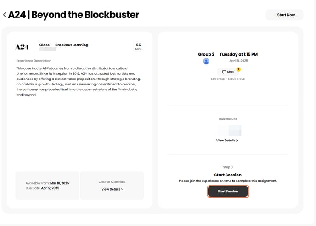The height and width of the screenshot is (226, 316).
Task: Click the A24 Beyond the Blockbuster heading
Action: (73, 15)
